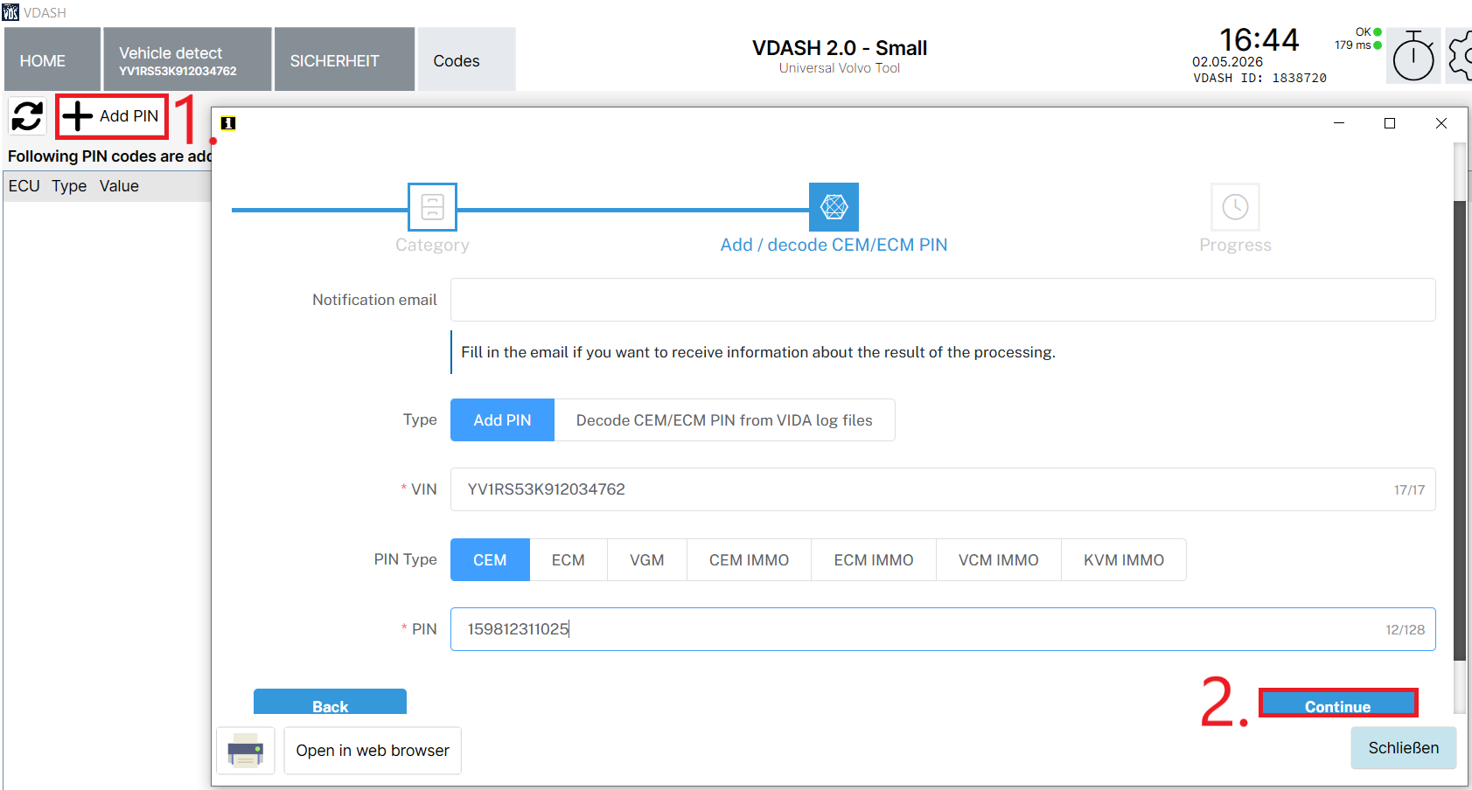Click Open in web browser
The height and width of the screenshot is (790, 1472).
373,751
